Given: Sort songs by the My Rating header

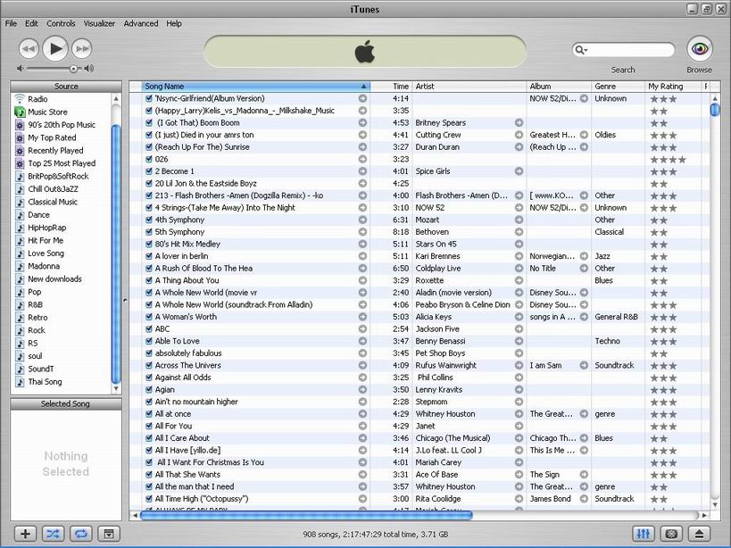Looking at the screenshot, I should (x=673, y=87).
